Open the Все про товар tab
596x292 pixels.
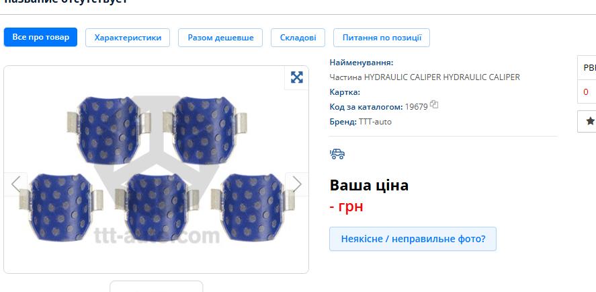tap(41, 37)
